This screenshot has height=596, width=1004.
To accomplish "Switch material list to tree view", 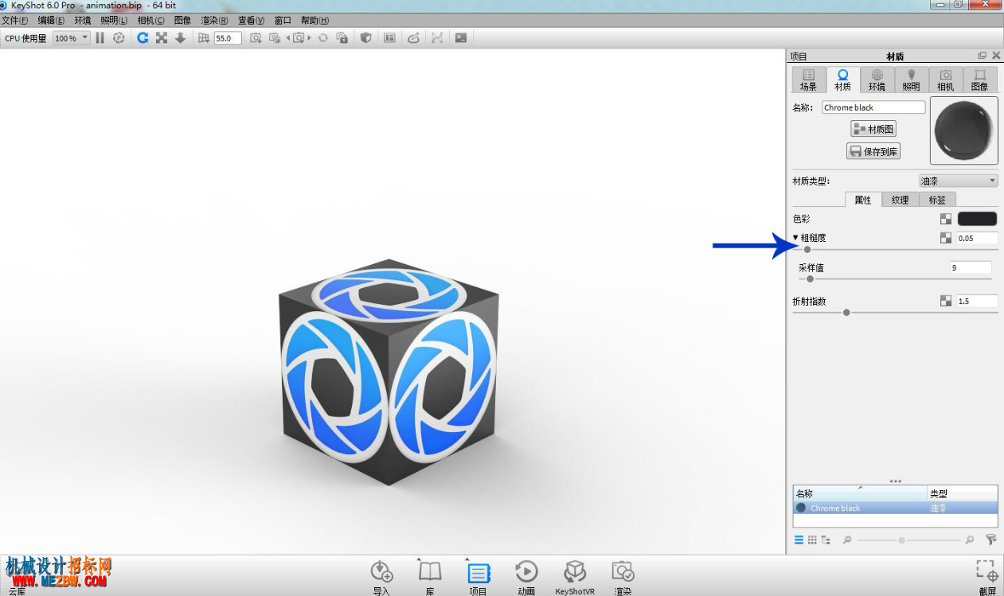I will [x=826, y=540].
